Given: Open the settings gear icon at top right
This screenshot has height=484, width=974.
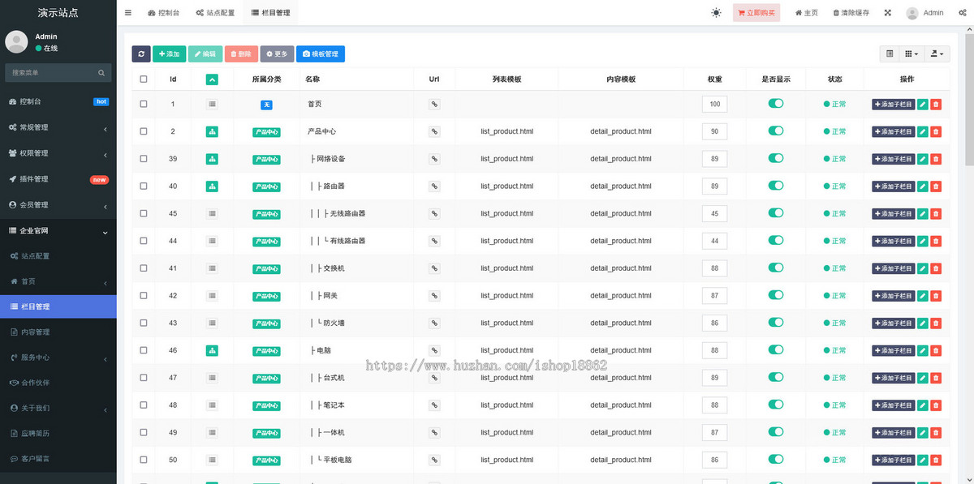Looking at the screenshot, I should (963, 12).
